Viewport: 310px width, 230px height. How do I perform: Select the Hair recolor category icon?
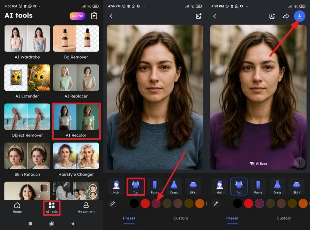coord(116,186)
